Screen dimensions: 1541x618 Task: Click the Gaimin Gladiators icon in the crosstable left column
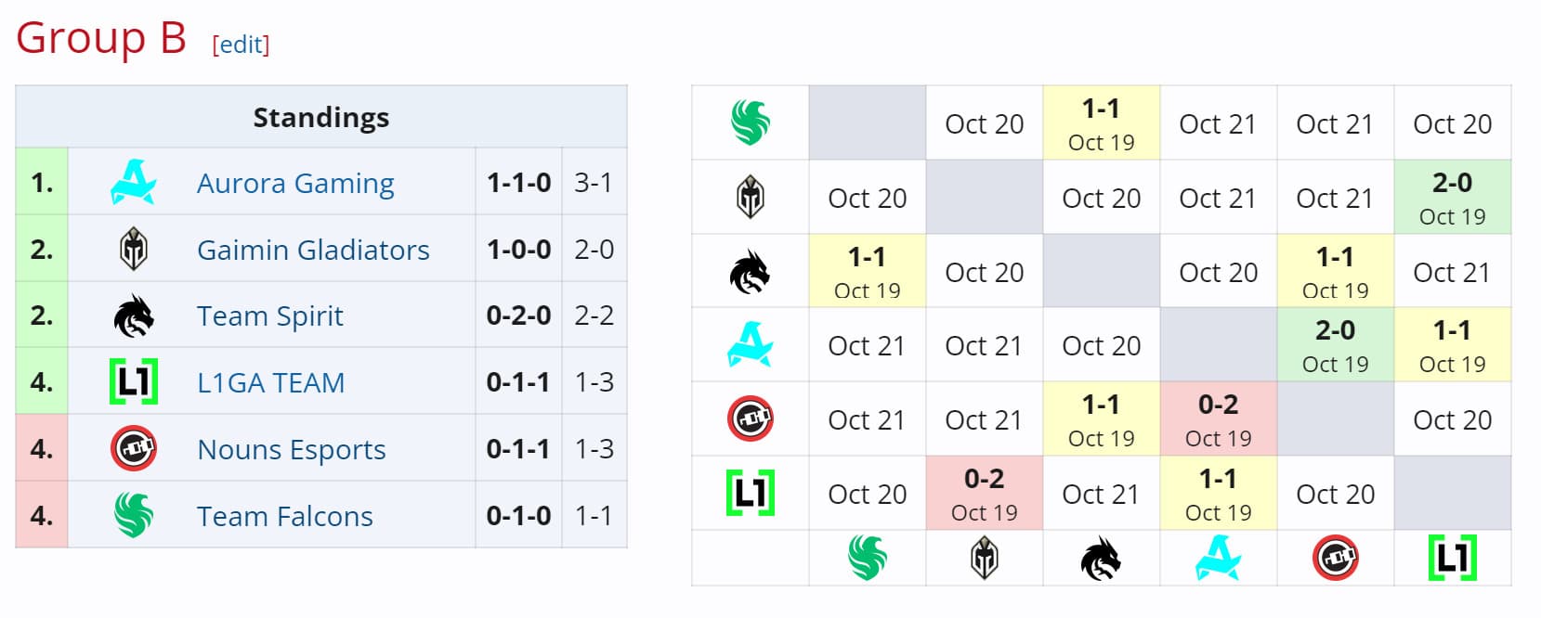point(749,197)
